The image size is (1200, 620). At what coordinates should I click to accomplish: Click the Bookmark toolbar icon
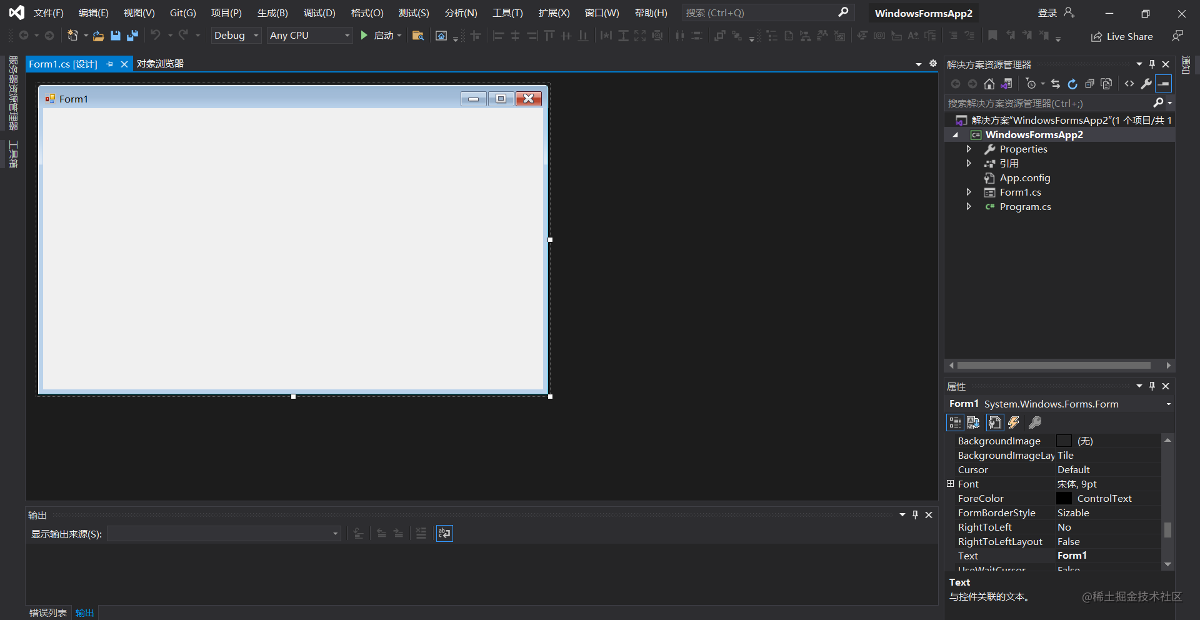992,36
